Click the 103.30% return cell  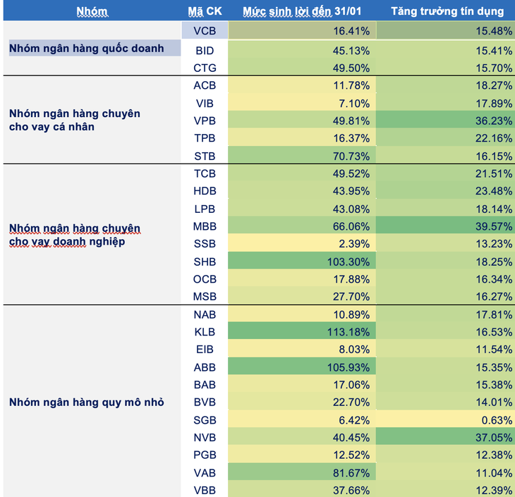click(x=301, y=261)
